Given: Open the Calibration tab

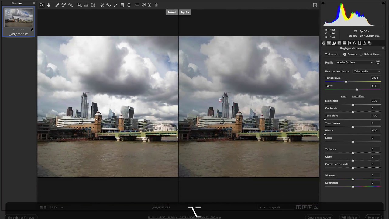Looking at the screenshot, I should click(x=360, y=43).
